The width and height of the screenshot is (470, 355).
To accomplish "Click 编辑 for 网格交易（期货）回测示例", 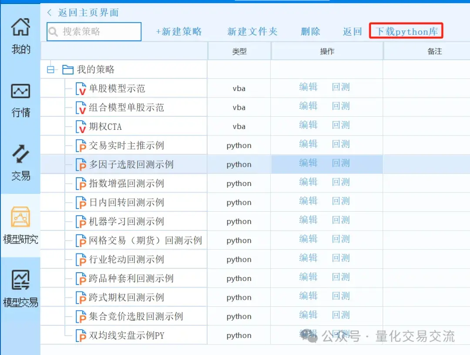I will pyautogui.click(x=309, y=239).
